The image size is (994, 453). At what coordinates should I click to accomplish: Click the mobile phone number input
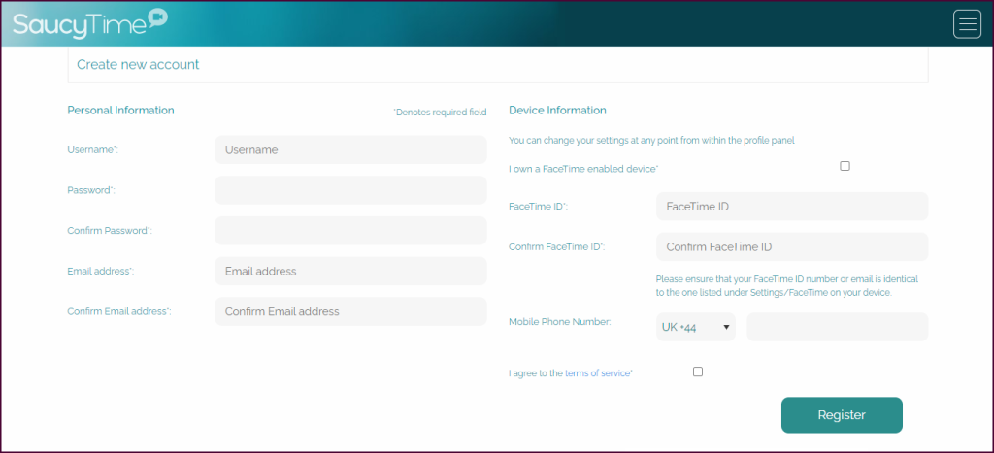tap(838, 327)
